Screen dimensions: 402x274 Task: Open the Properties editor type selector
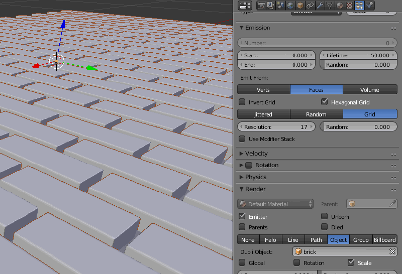pos(245,6)
